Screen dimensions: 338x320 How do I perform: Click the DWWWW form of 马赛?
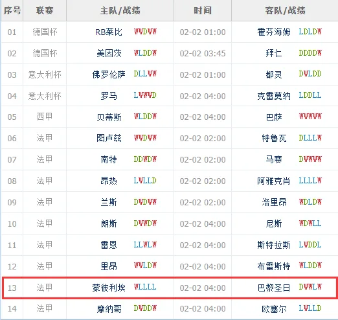pos(310,159)
